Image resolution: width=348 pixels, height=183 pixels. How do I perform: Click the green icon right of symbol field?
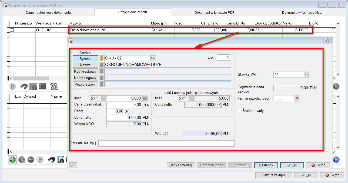tap(153, 58)
